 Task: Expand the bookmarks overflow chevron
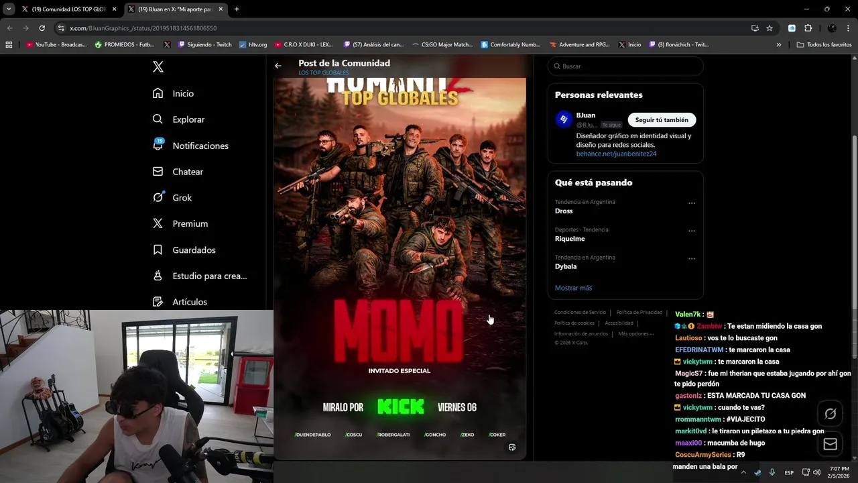[778, 45]
